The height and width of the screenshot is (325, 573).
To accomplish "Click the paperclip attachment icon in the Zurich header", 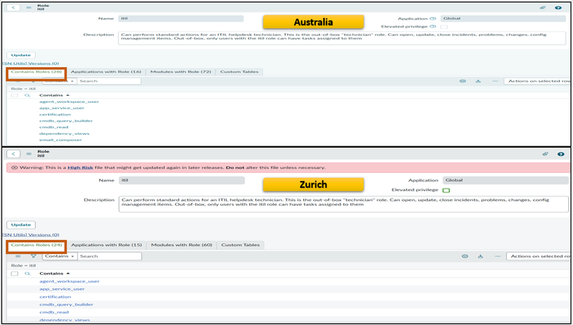I will 545,154.
